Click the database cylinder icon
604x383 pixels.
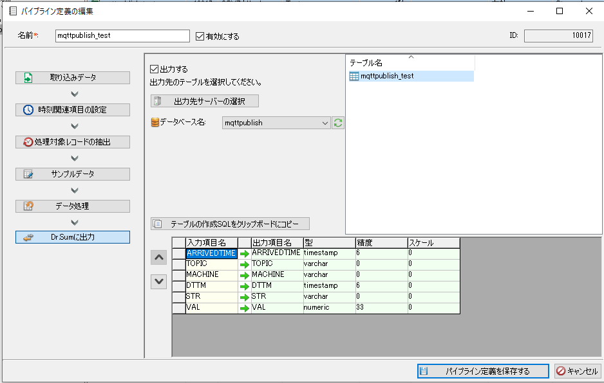[x=155, y=123]
